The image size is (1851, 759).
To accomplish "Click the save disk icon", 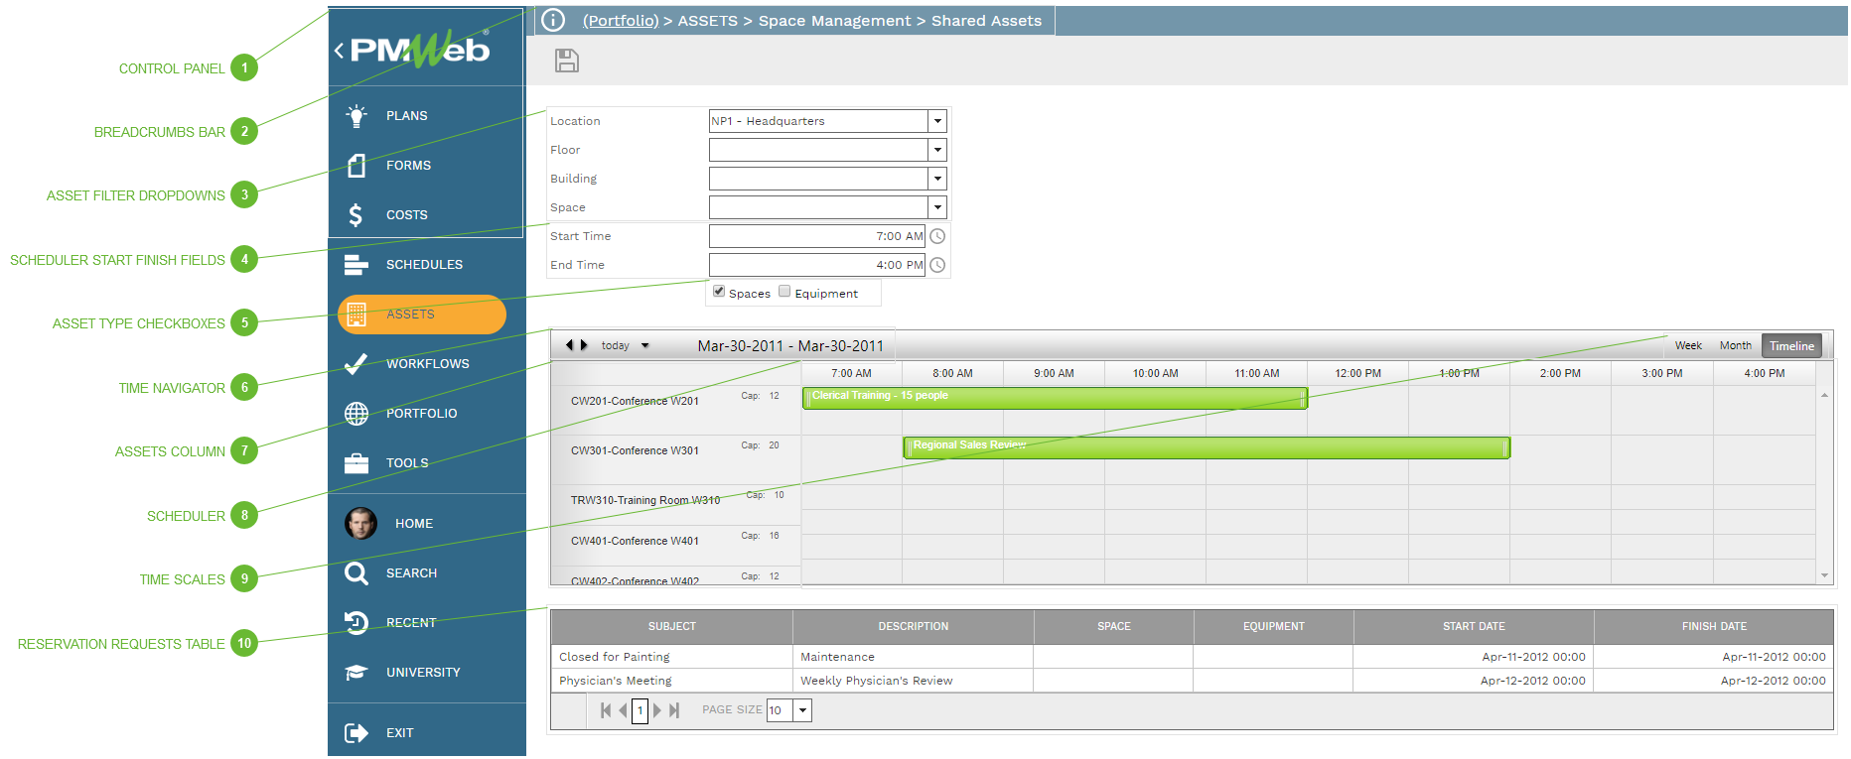I will (x=566, y=61).
